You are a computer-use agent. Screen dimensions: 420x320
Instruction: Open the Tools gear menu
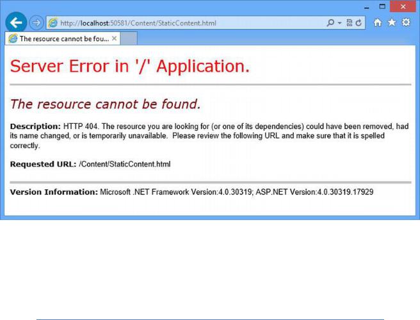[406, 22]
